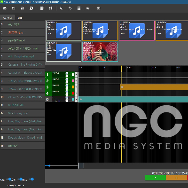Expand the dropdown arrow on track 1
The height and width of the screenshot is (188, 188).
76,75
